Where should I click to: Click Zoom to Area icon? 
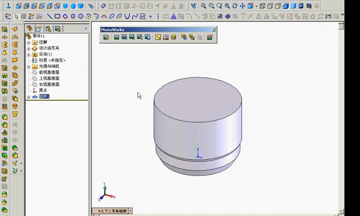coord(211,6)
